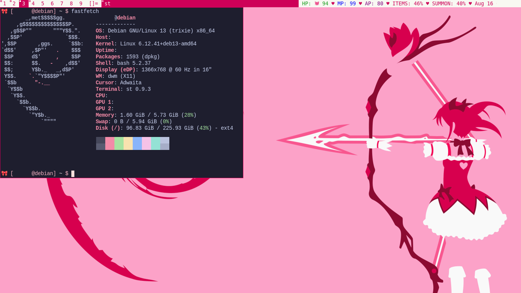Open workspace tag 6
521x293 pixels.
(52, 3)
